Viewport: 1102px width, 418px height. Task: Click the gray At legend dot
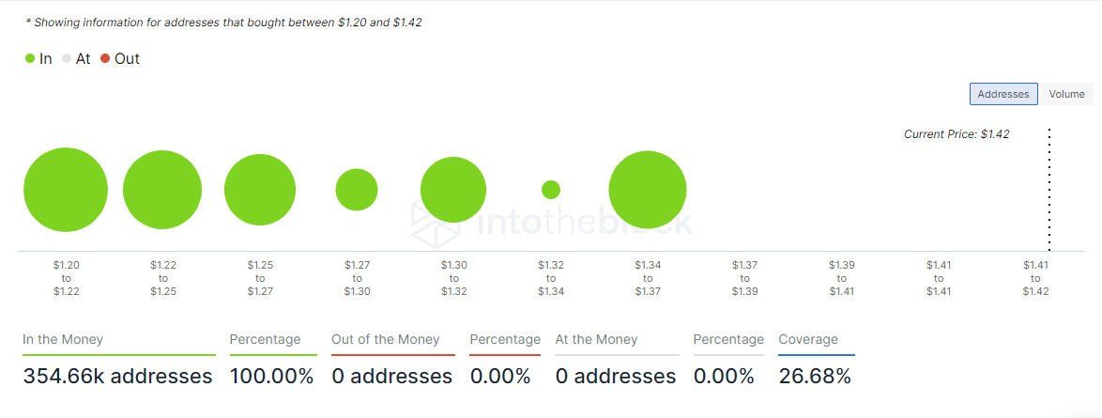[x=67, y=58]
